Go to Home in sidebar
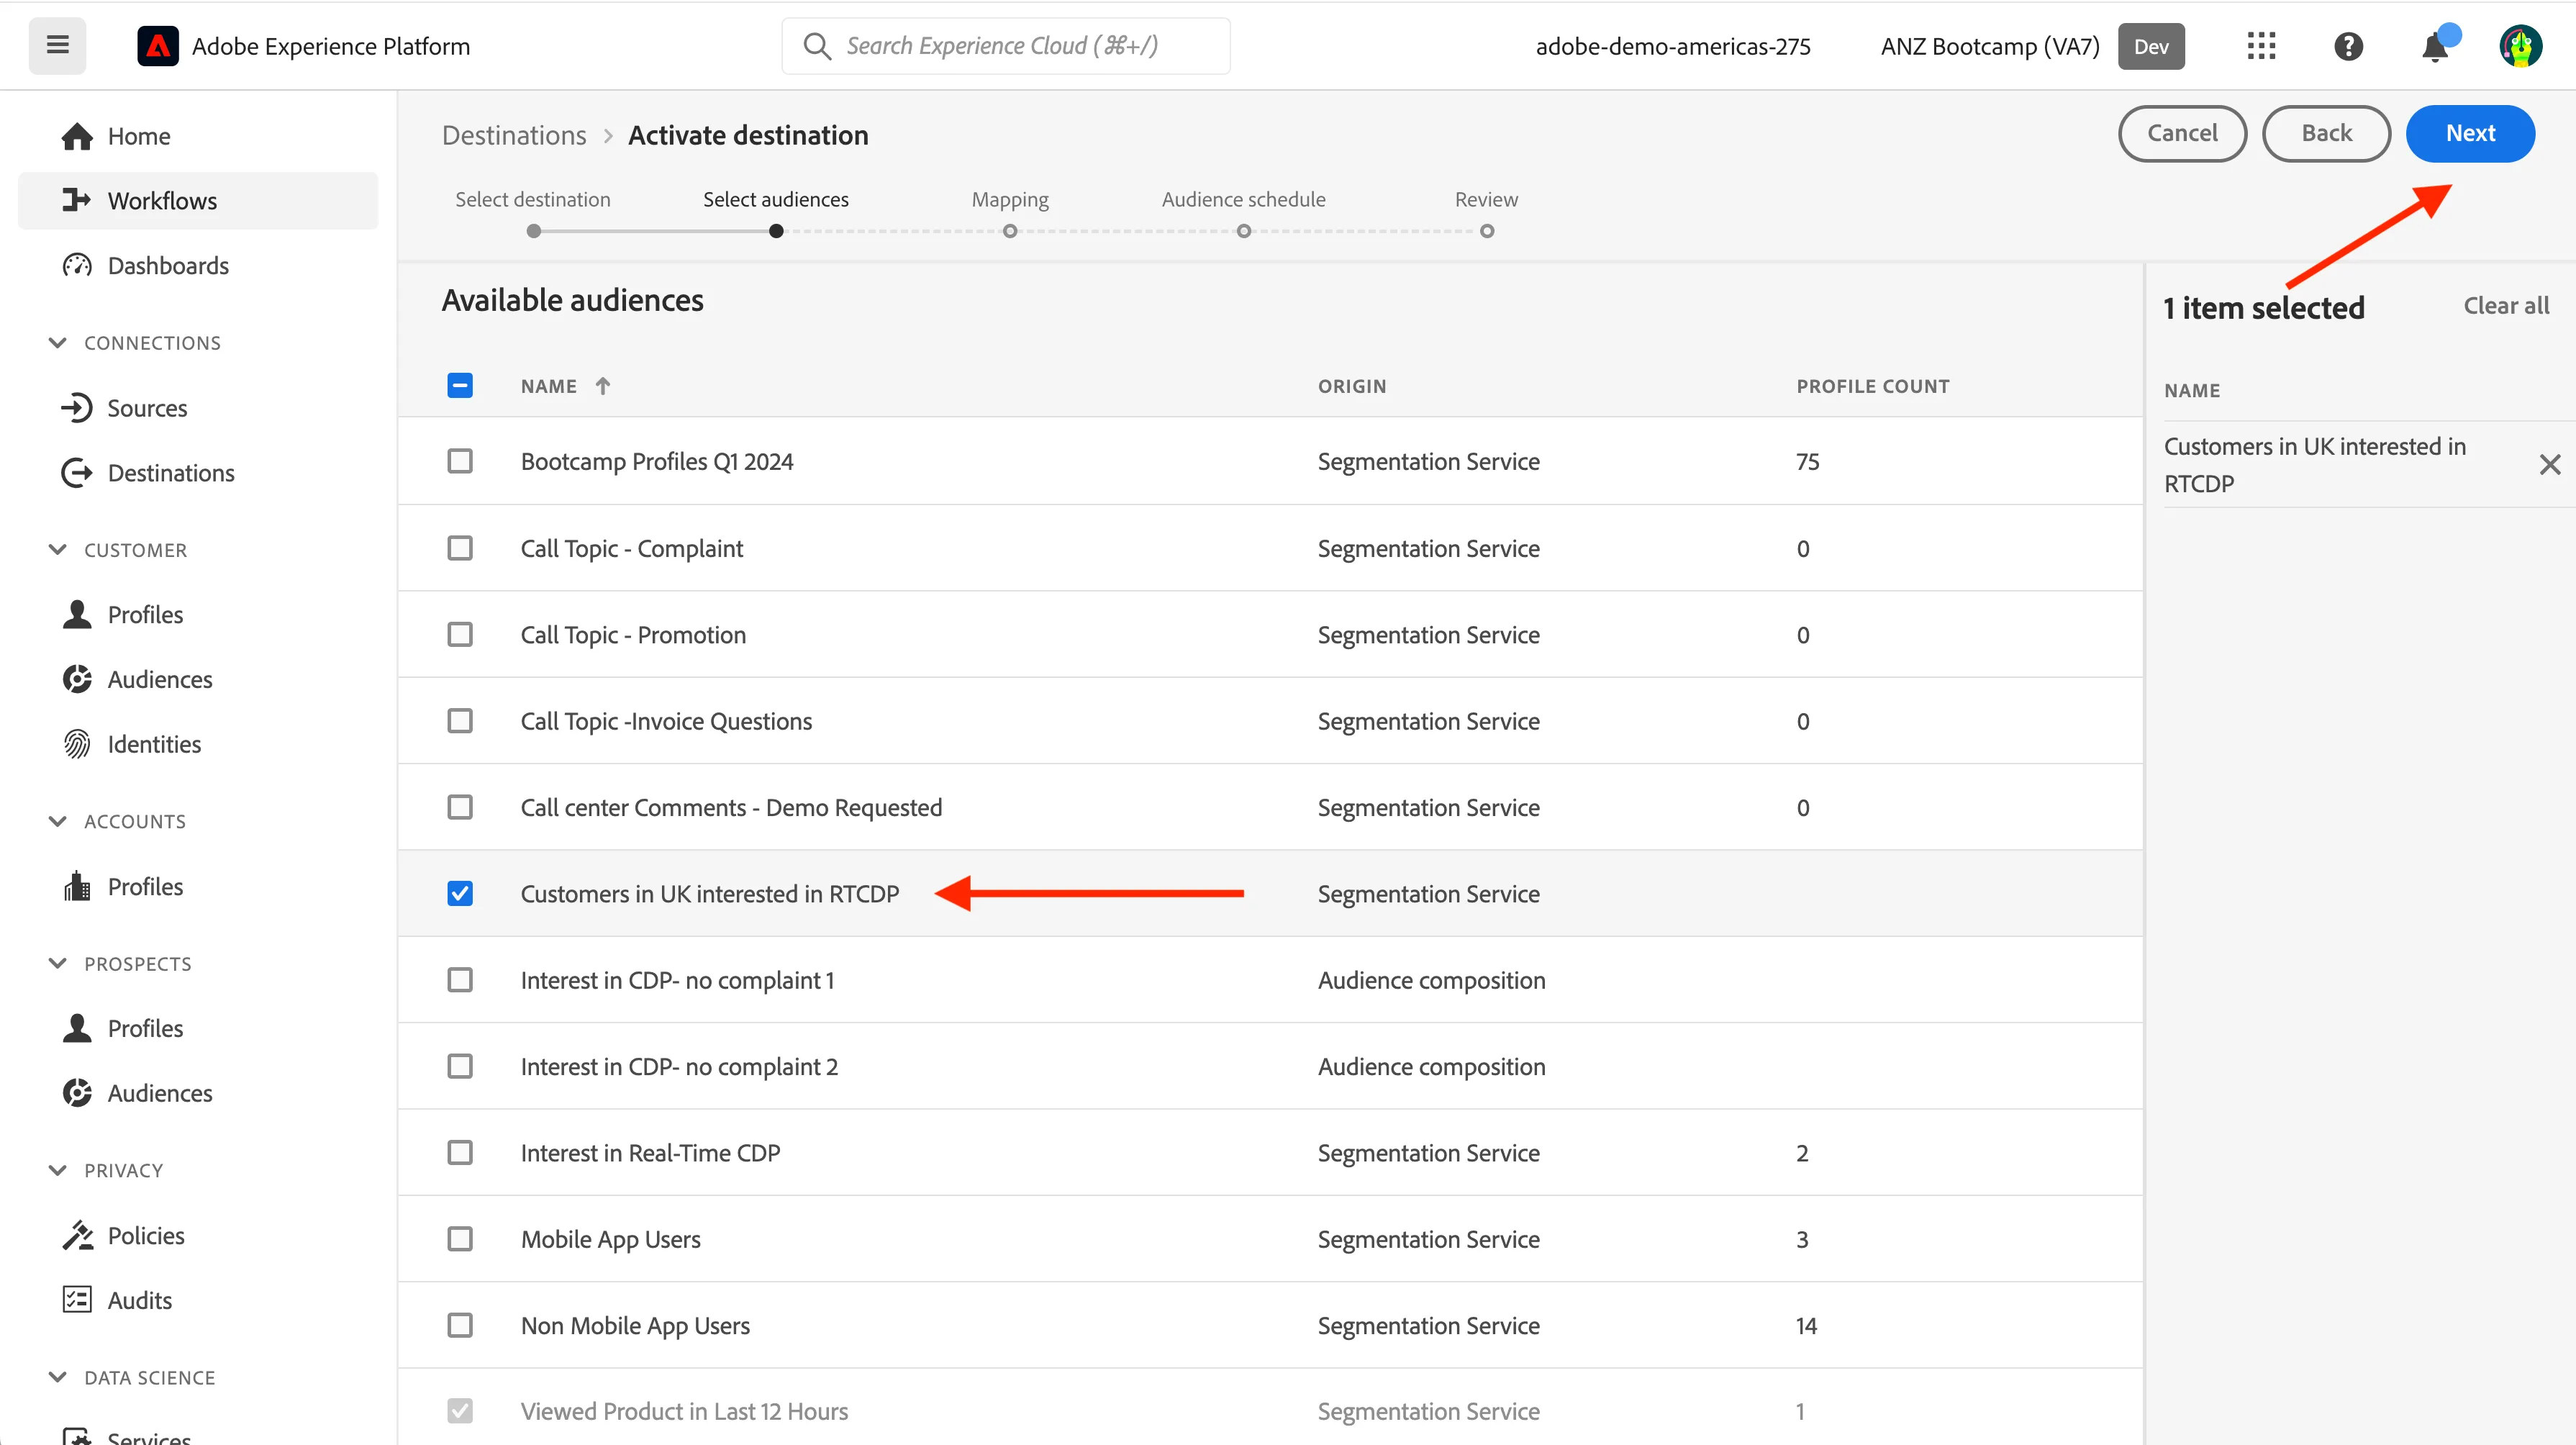The width and height of the screenshot is (2576, 1445). click(x=198, y=136)
